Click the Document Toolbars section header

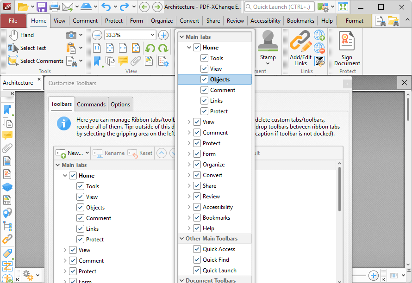215,280
